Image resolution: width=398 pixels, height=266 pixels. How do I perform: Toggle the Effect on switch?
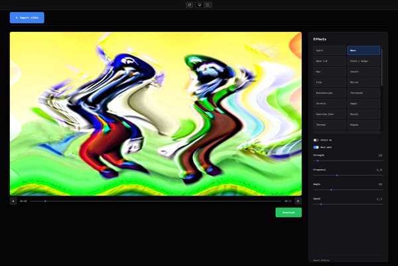click(x=316, y=140)
